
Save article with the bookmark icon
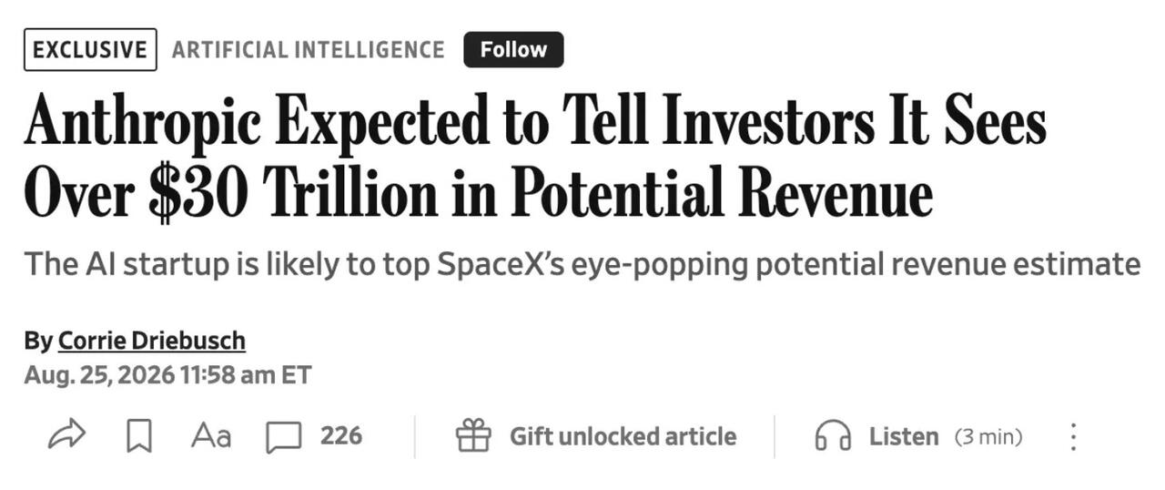pos(138,436)
